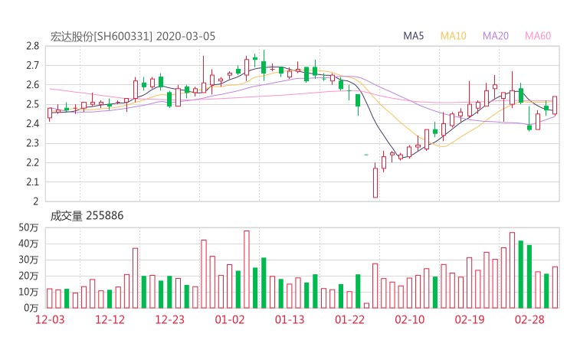
Task: Select the last red candlestick on the right
Action: tap(555, 105)
